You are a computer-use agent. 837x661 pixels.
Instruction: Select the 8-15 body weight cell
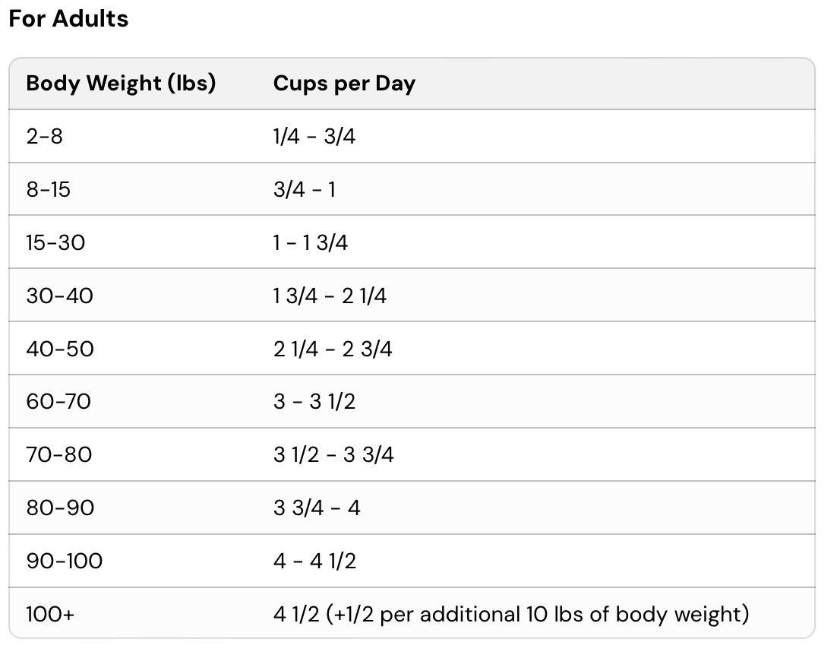(49, 189)
